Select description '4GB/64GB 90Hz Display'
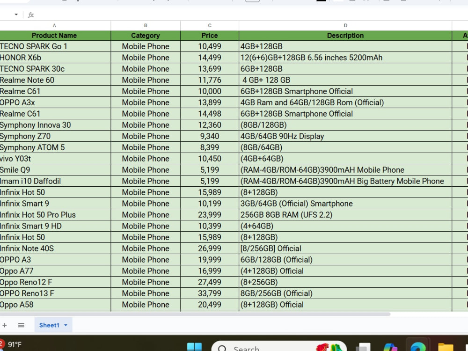This screenshot has width=468, height=351. pyautogui.click(x=345, y=136)
